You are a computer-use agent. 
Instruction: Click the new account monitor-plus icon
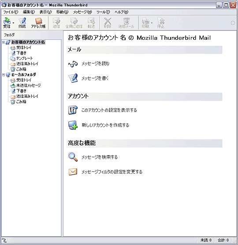(73, 125)
